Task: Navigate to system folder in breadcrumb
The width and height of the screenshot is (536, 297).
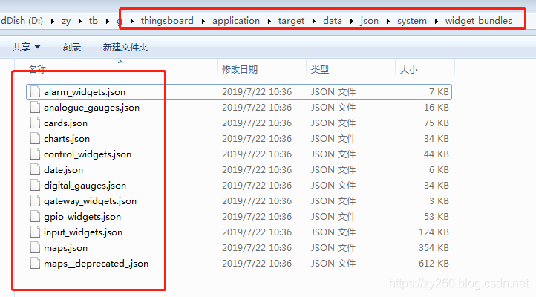Action: (x=412, y=21)
